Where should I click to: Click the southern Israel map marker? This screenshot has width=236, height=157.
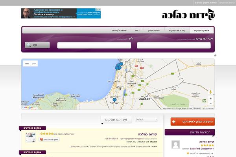[x=114, y=100]
